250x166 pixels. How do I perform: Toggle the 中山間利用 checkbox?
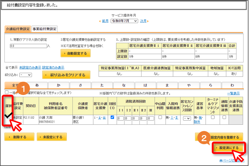pos(160,117)
